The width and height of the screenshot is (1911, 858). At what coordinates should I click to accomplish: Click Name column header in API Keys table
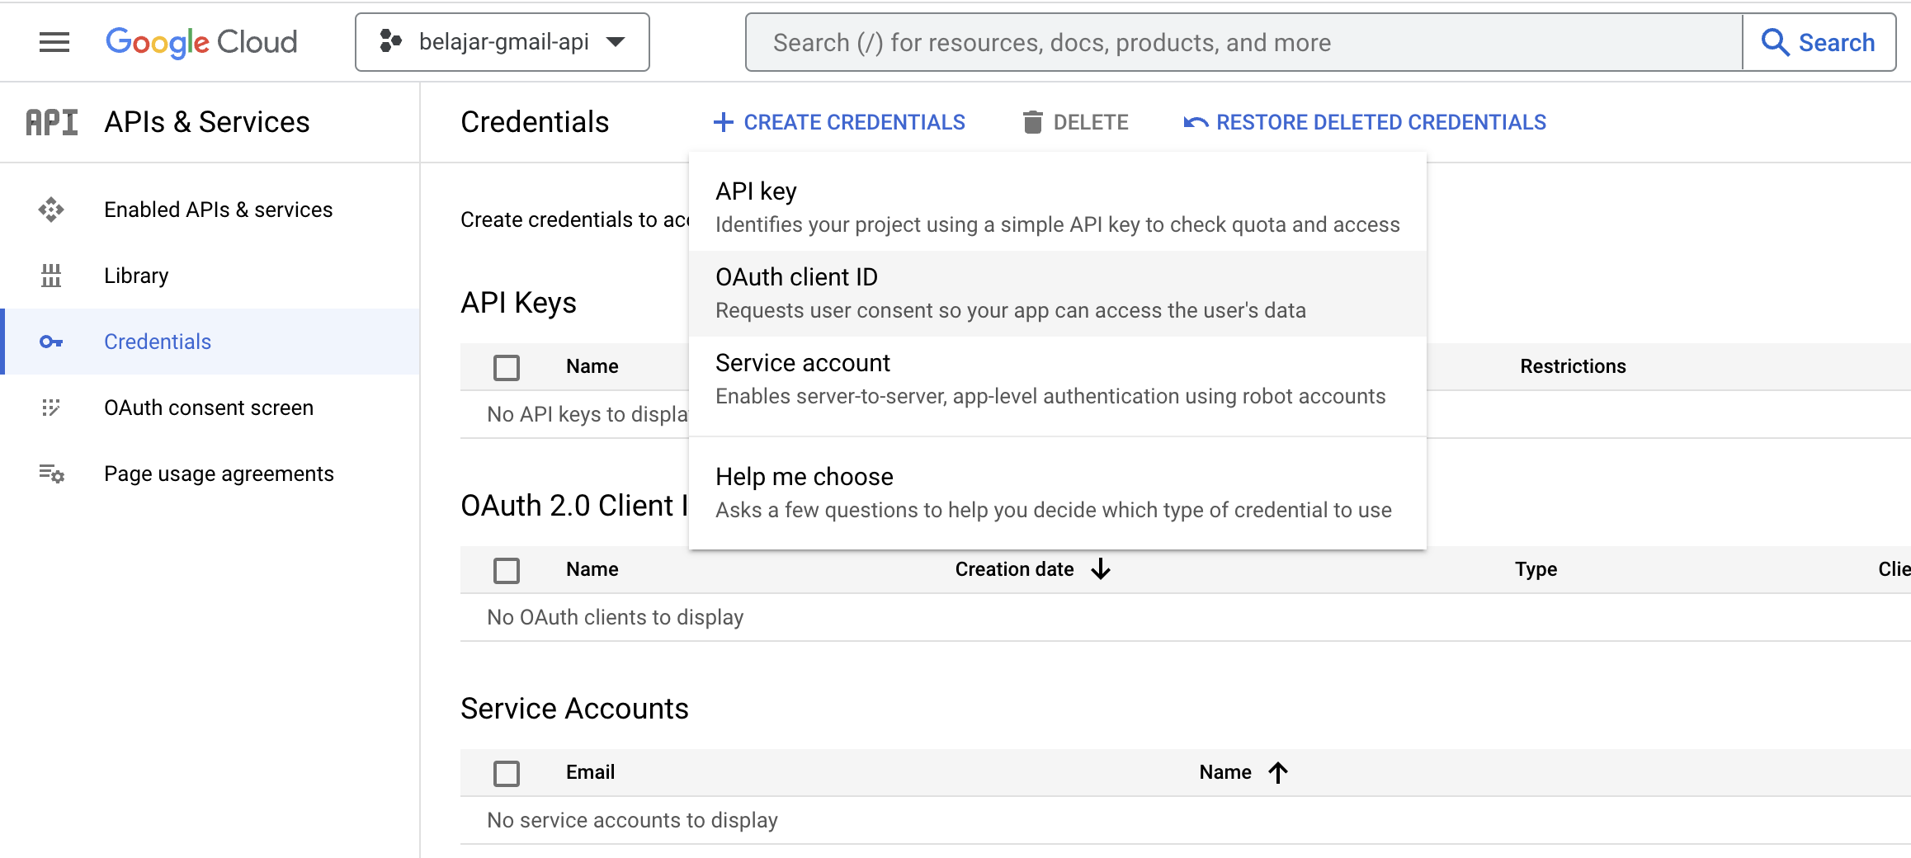click(x=592, y=366)
